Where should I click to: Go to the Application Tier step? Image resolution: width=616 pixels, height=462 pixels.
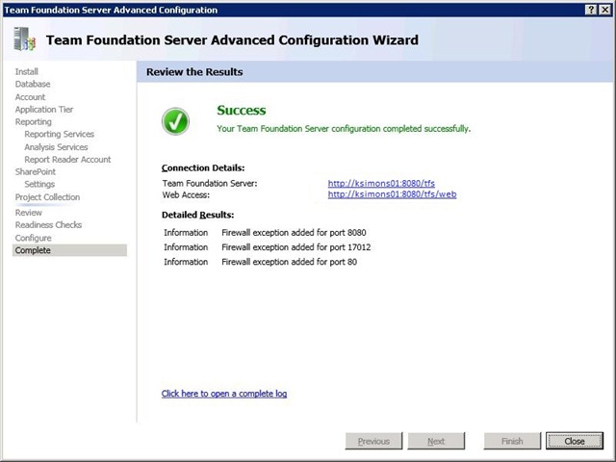tap(44, 109)
